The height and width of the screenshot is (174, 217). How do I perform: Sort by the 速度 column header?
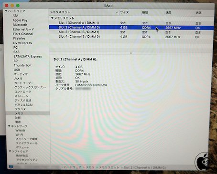coord(168,12)
